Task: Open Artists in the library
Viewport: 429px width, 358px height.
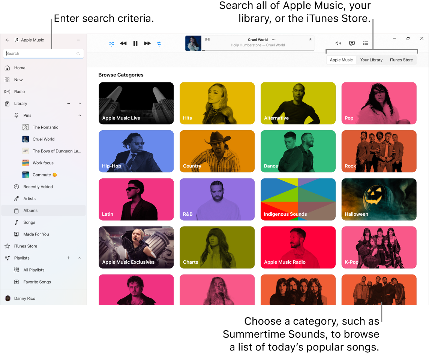Action: (43, 199)
